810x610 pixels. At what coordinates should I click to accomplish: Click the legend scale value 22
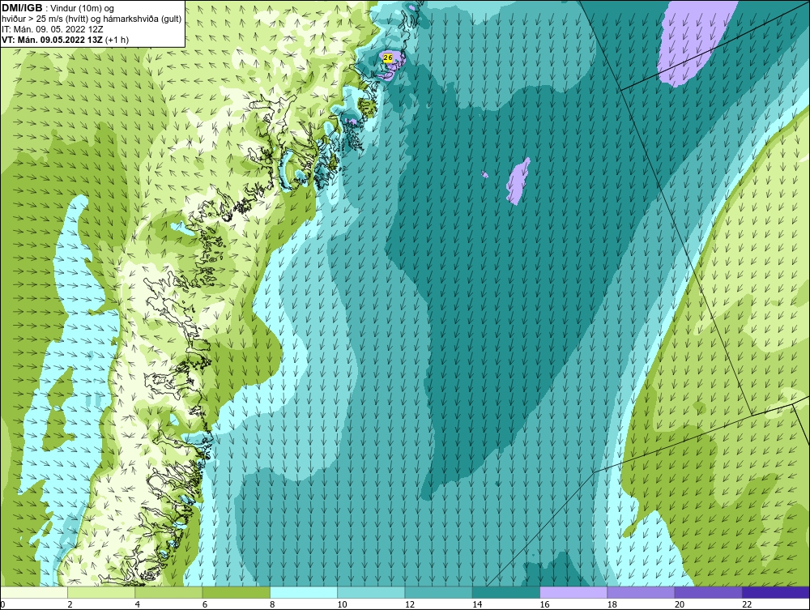click(747, 605)
